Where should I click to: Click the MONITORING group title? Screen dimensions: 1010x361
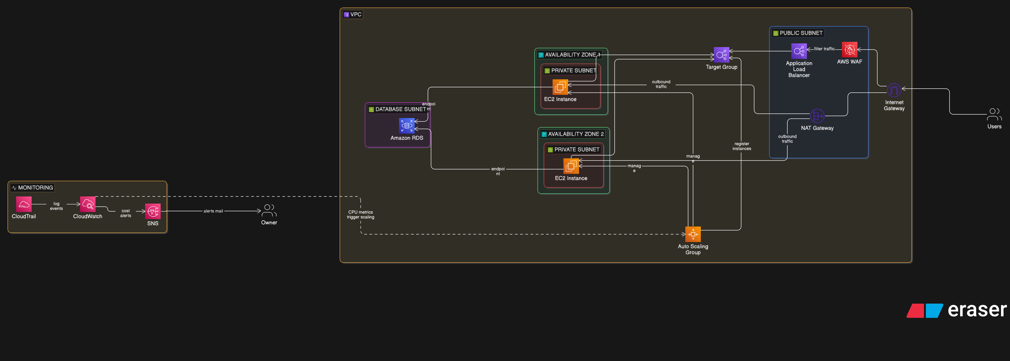coord(32,187)
